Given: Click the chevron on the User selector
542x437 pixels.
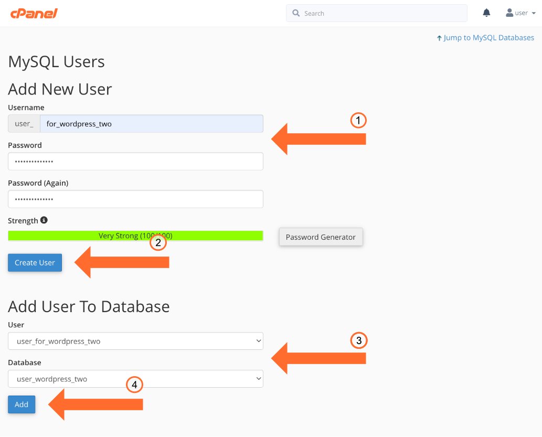Looking at the screenshot, I should pos(258,340).
